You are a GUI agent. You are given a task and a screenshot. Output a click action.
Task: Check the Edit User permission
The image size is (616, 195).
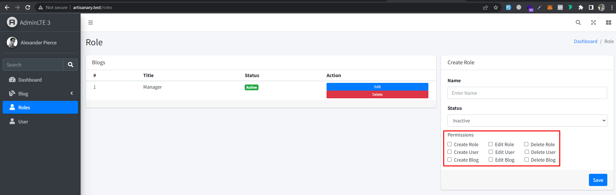491,152
